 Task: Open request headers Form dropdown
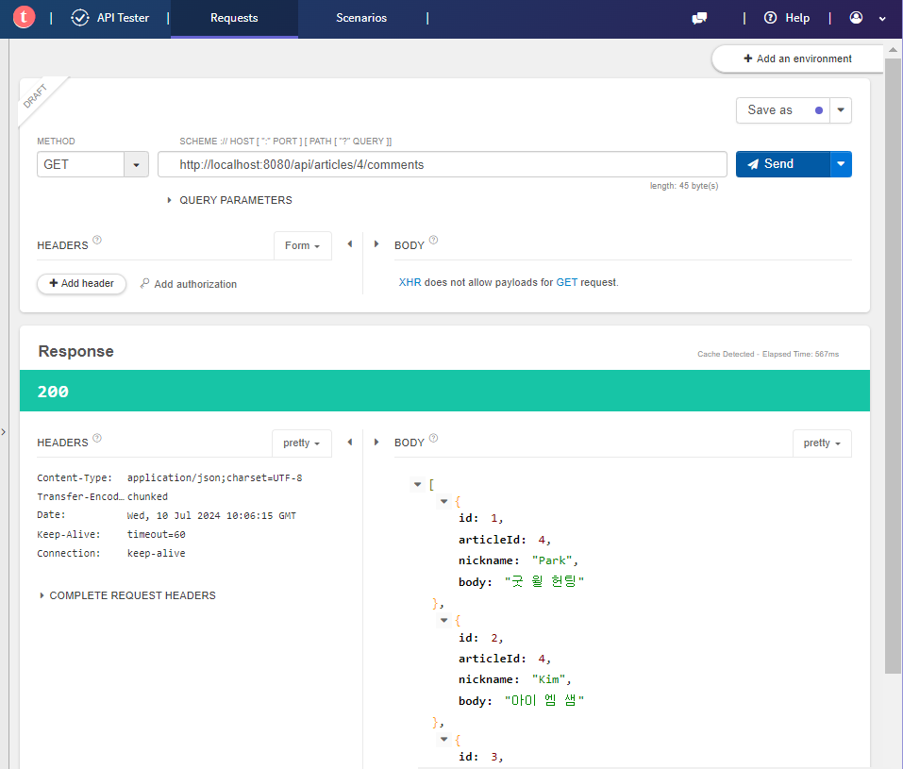coord(302,246)
